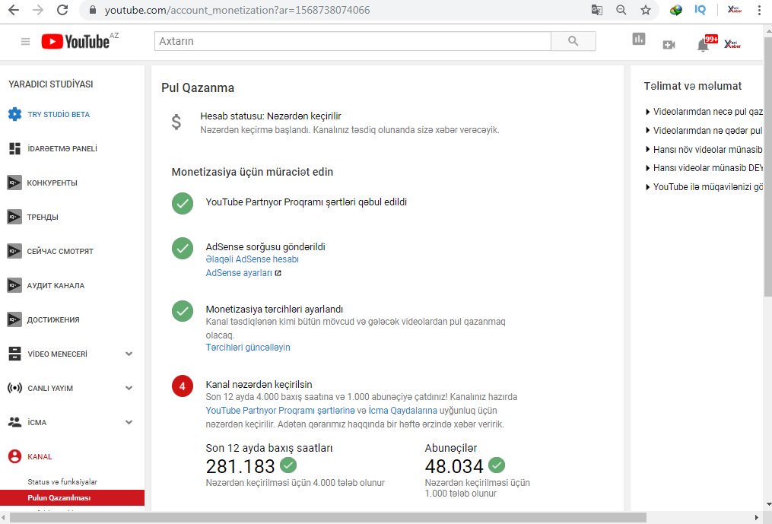The width and height of the screenshot is (772, 524).
Task: Open the AdSense ayarları external link
Action: point(243,273)
